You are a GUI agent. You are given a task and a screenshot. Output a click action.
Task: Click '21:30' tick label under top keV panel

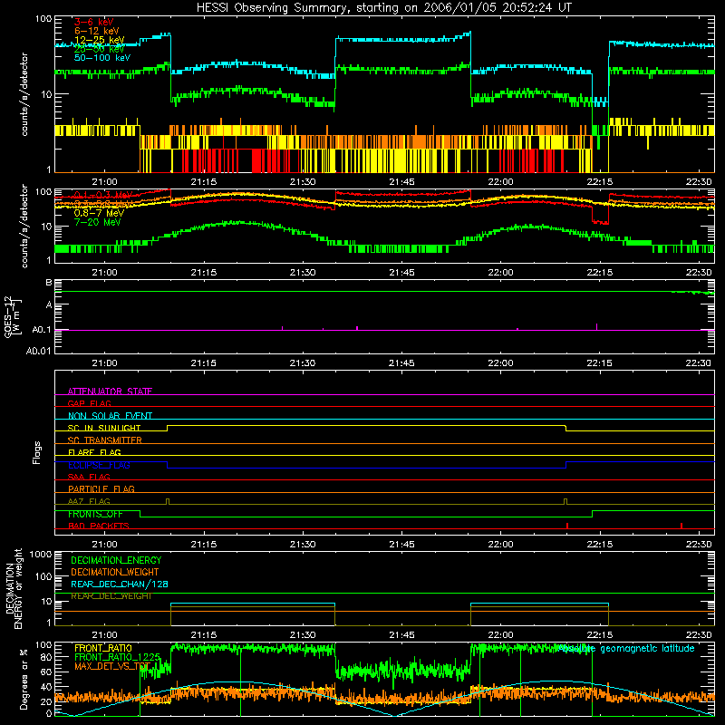coord(303,182)
